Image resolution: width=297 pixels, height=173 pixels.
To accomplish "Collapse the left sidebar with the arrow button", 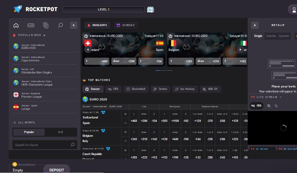I will tap(73, 25).
